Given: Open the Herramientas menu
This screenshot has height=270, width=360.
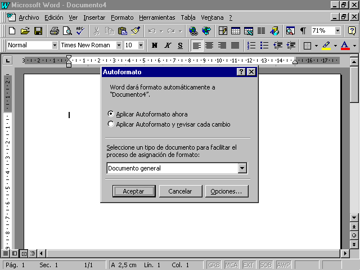Looking at the screenshot, I should 157,17.
